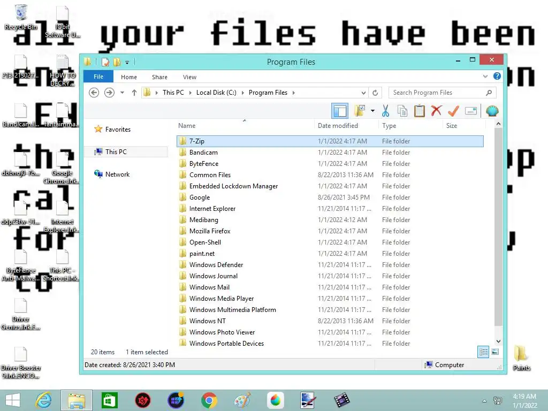Select the ByteFence folder
This screenshot has width=548, height=411.
[x=330, y=164]
